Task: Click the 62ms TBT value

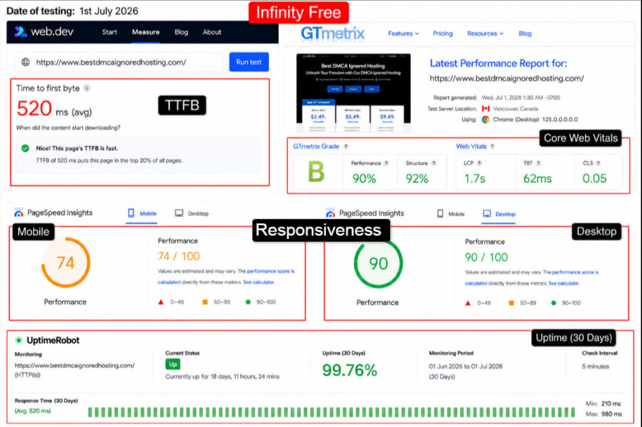Action: [x=537, y=179]
